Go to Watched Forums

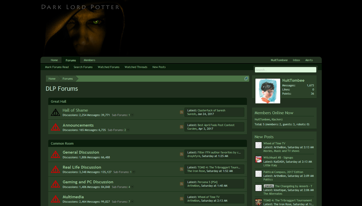coord(109,67)
